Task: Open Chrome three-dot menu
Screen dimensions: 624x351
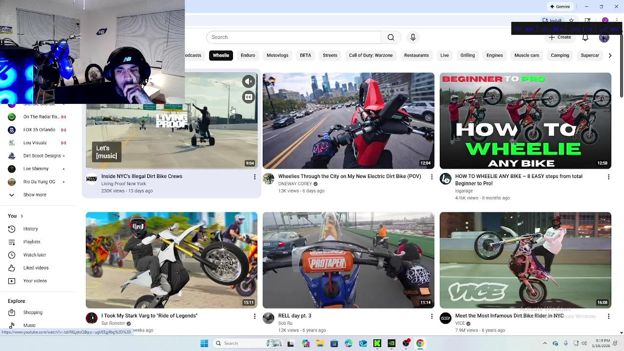Action: 617,20
